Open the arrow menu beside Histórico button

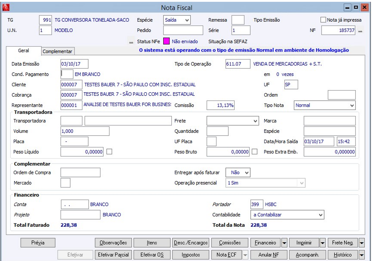[x=362, y=255]
